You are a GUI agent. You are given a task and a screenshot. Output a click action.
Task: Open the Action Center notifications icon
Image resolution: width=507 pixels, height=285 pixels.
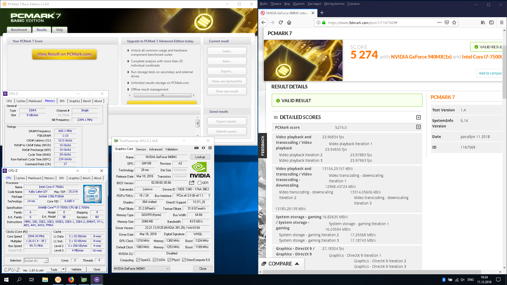coord(498,280)
